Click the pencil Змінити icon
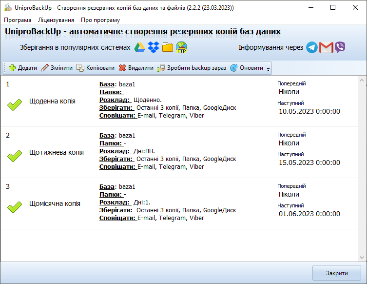The height and width of the screenshot is (284, 367). [x=45, y=68]
